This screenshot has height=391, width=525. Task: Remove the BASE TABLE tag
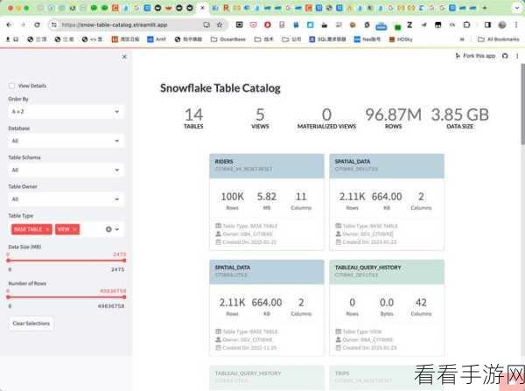[47, 229]
